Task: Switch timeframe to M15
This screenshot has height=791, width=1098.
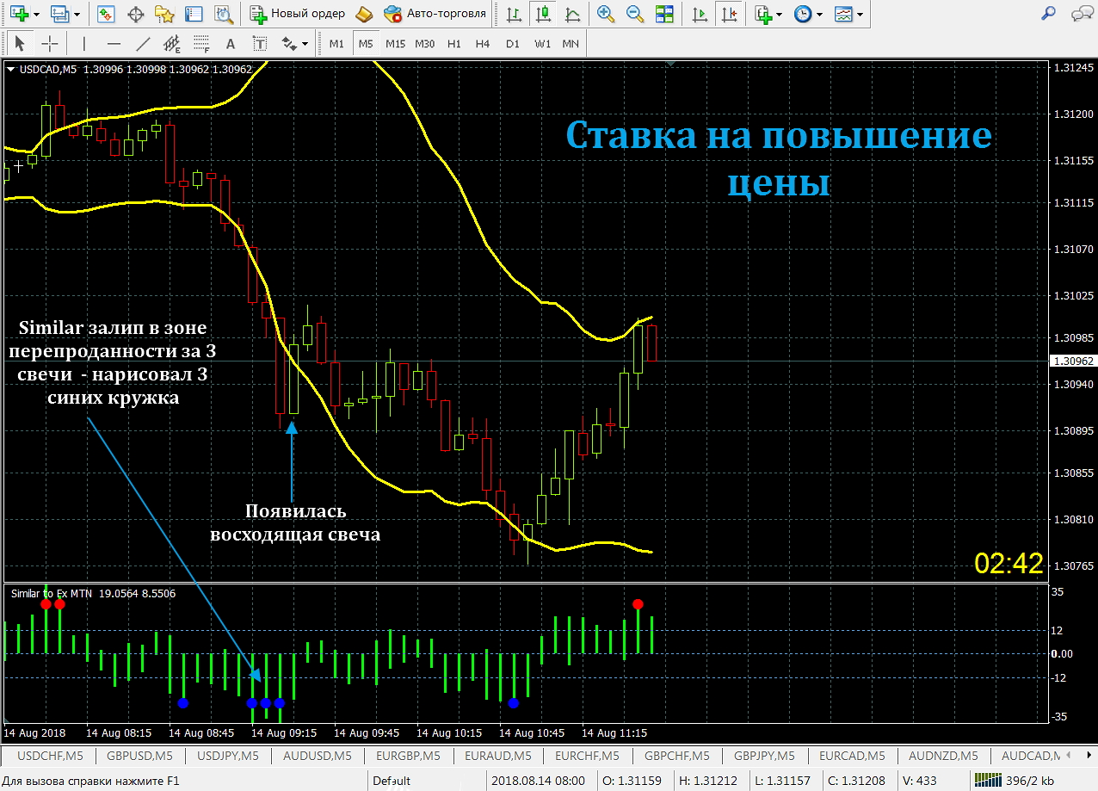Action: pyautogui.click(x=395, y=43)
